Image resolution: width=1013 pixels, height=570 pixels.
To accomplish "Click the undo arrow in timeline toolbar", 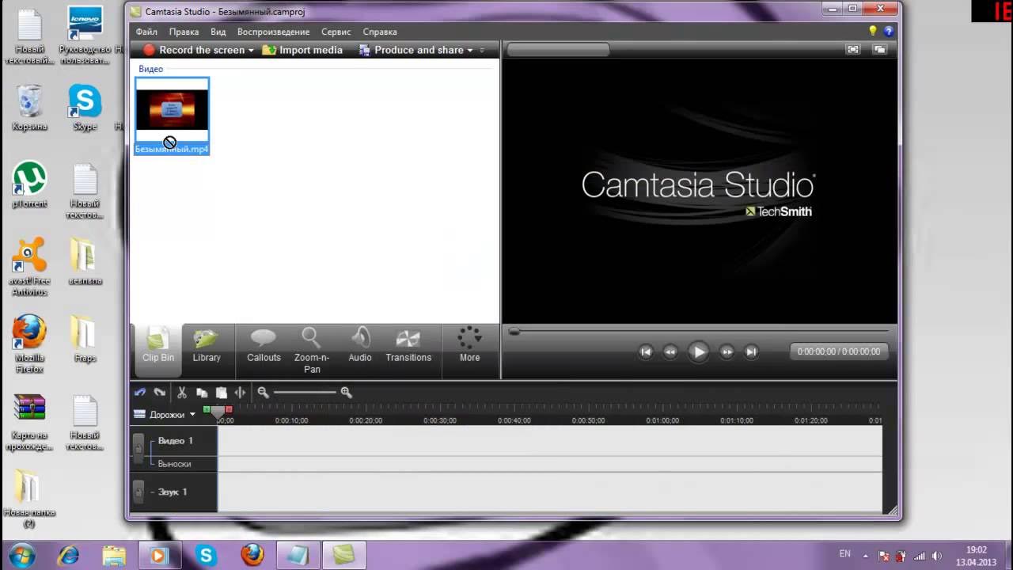I will (140, 392).
